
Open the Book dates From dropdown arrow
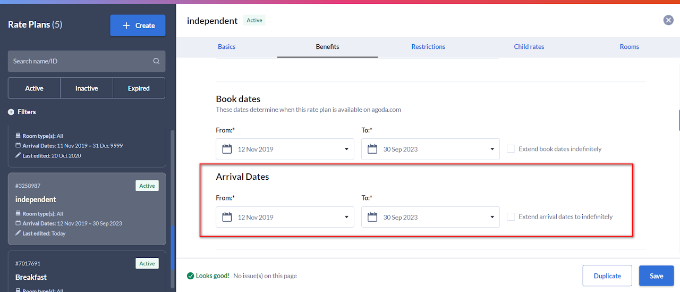(346, 149)
